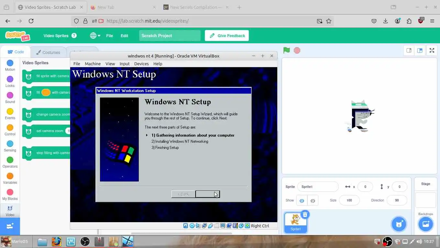Select the Events block category
The height and width of the screenshot is (248, 440).
10,114
